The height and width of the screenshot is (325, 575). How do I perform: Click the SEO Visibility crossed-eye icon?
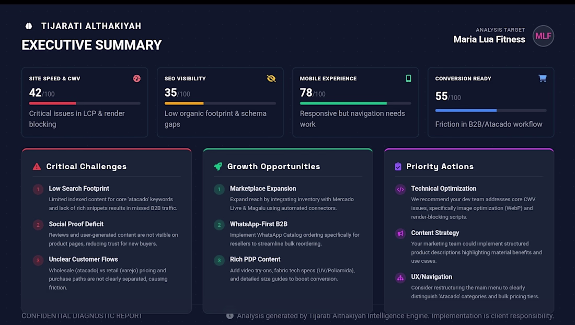271,78
